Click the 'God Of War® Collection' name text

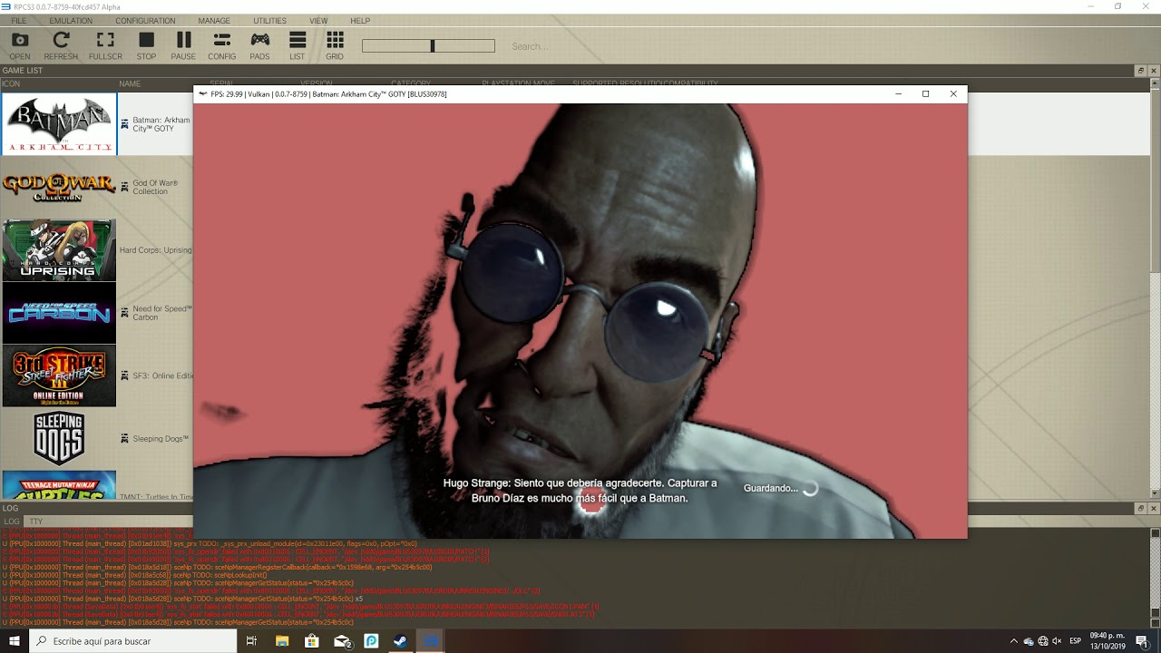point(155,187)
